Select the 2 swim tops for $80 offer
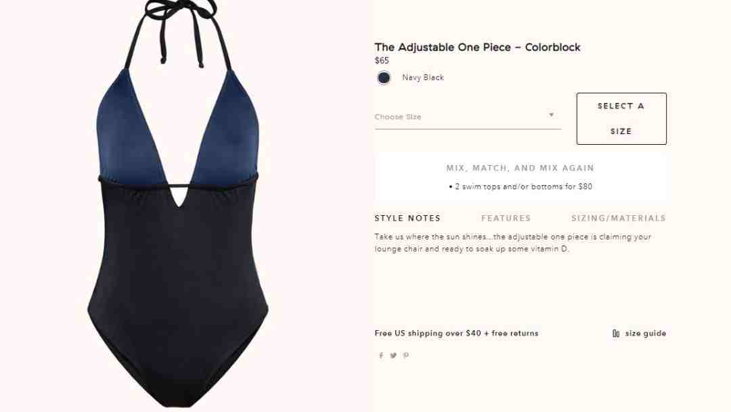The image size is (731, 412). (520, 187)
